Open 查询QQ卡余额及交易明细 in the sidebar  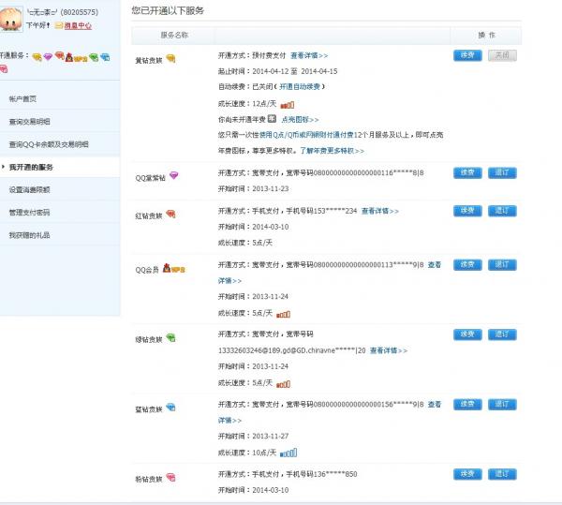pos(49,144)
